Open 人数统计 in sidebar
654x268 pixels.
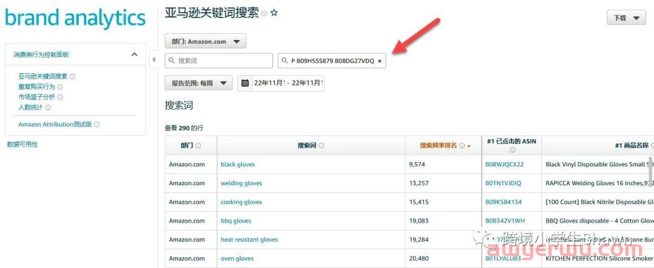tap(30, 107)
